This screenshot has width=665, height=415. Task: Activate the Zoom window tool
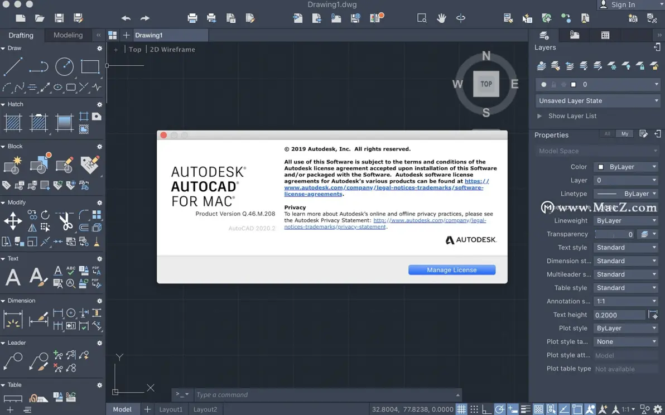(x=422, y=18)
